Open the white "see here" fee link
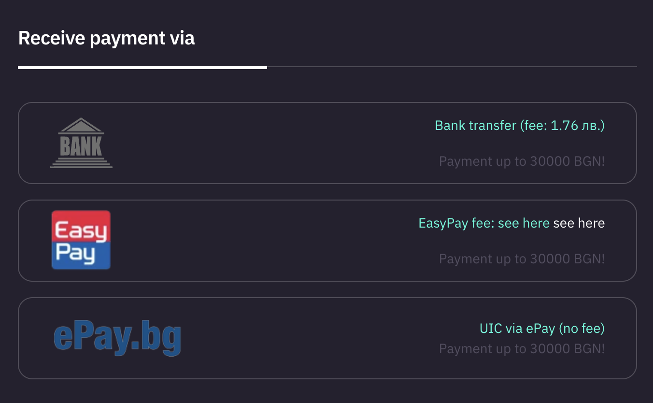 [579, 223]
